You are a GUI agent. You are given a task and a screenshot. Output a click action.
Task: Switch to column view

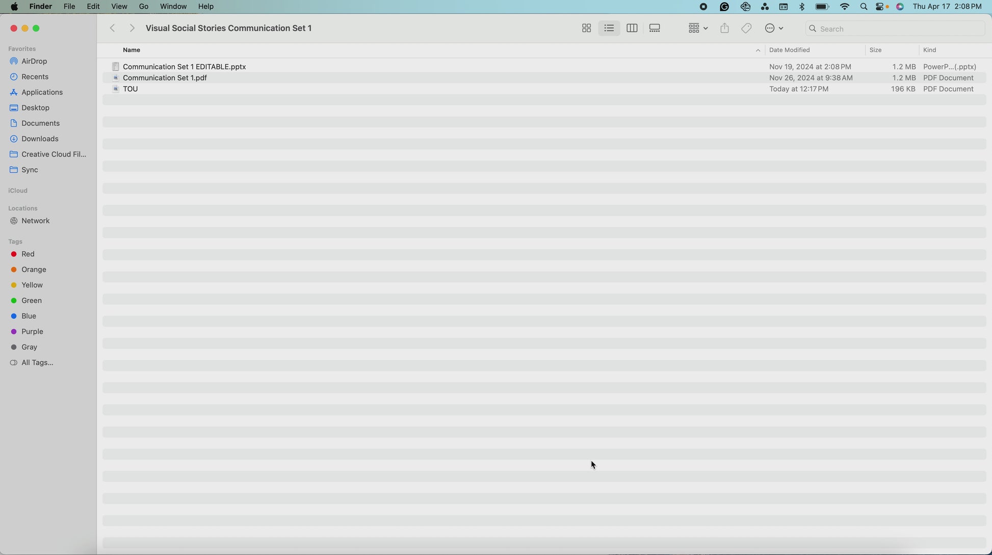click(632, 29)
